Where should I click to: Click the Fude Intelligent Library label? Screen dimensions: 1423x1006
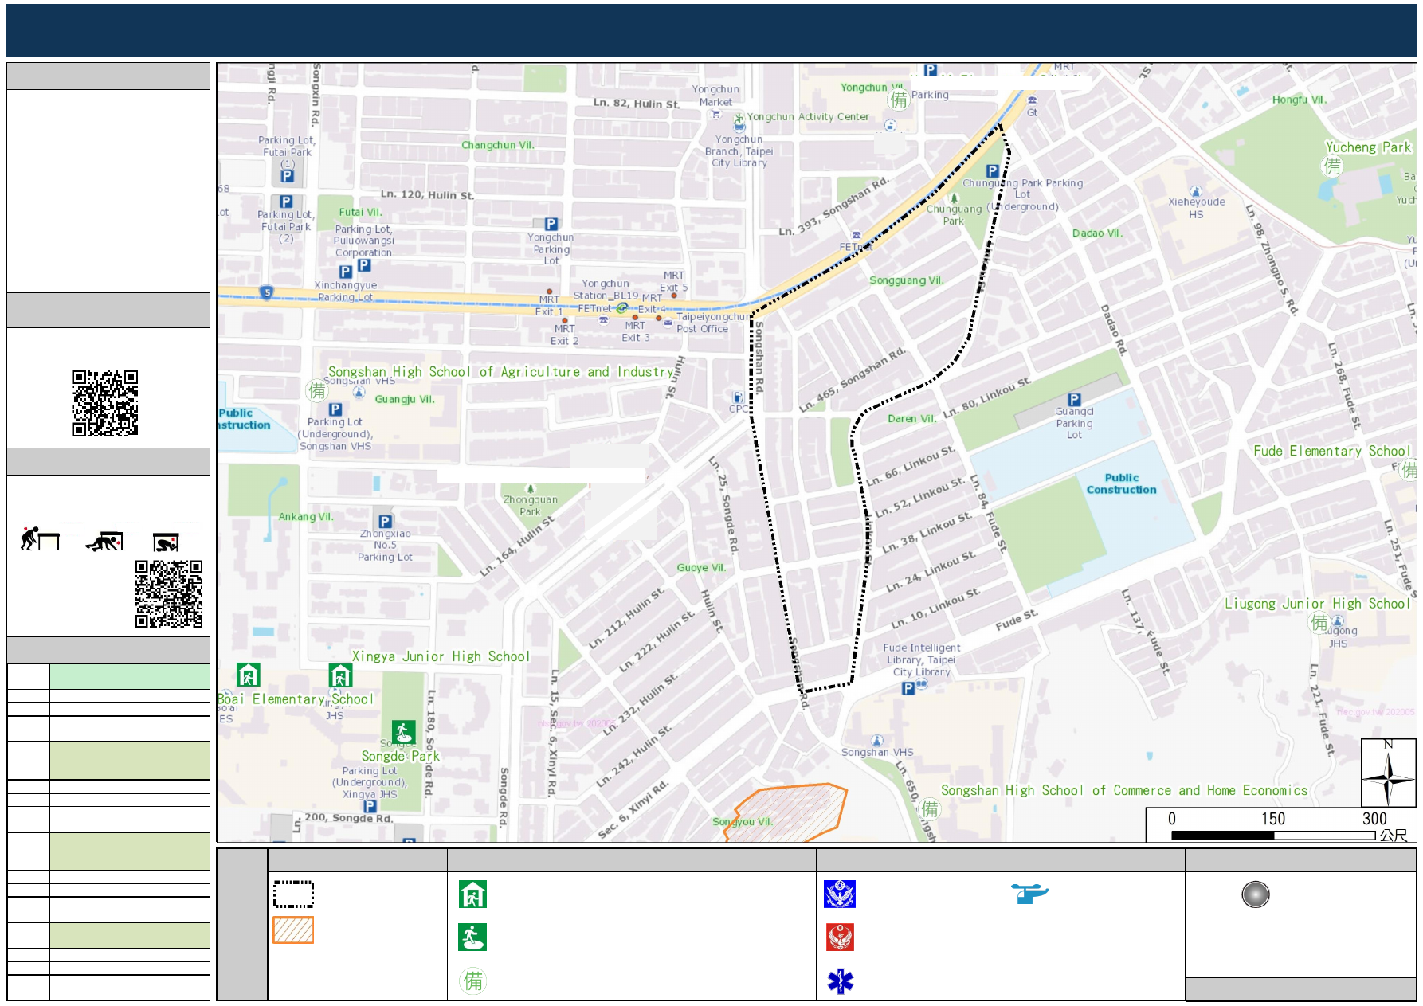921,660
